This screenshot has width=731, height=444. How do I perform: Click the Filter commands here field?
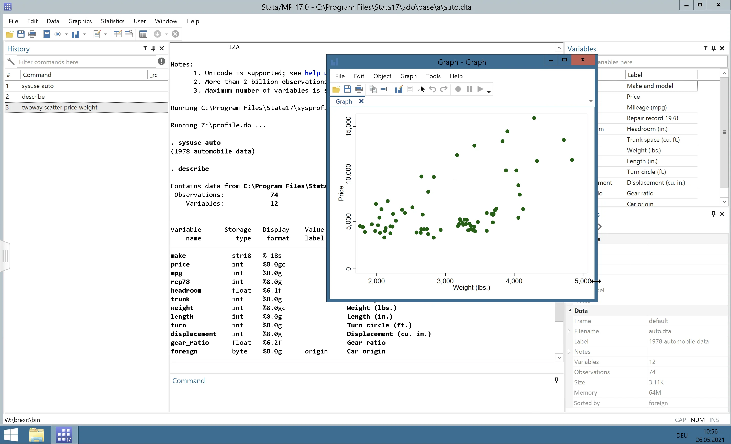click(86, 62)
